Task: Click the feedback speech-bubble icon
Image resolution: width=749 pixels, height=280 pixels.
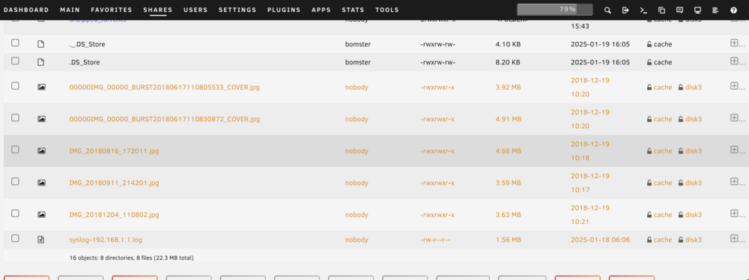Action: (x=679, y=10)
